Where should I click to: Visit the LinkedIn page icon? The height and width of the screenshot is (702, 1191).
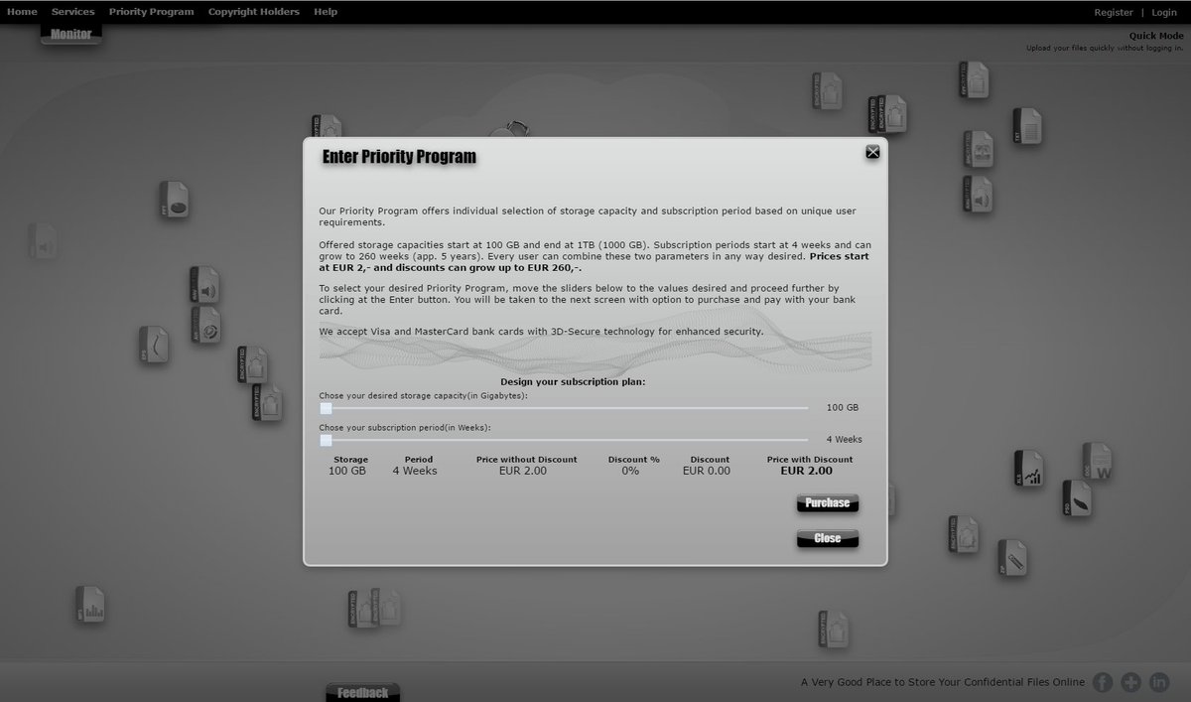pyautogui.click(x=1159, y=682)
